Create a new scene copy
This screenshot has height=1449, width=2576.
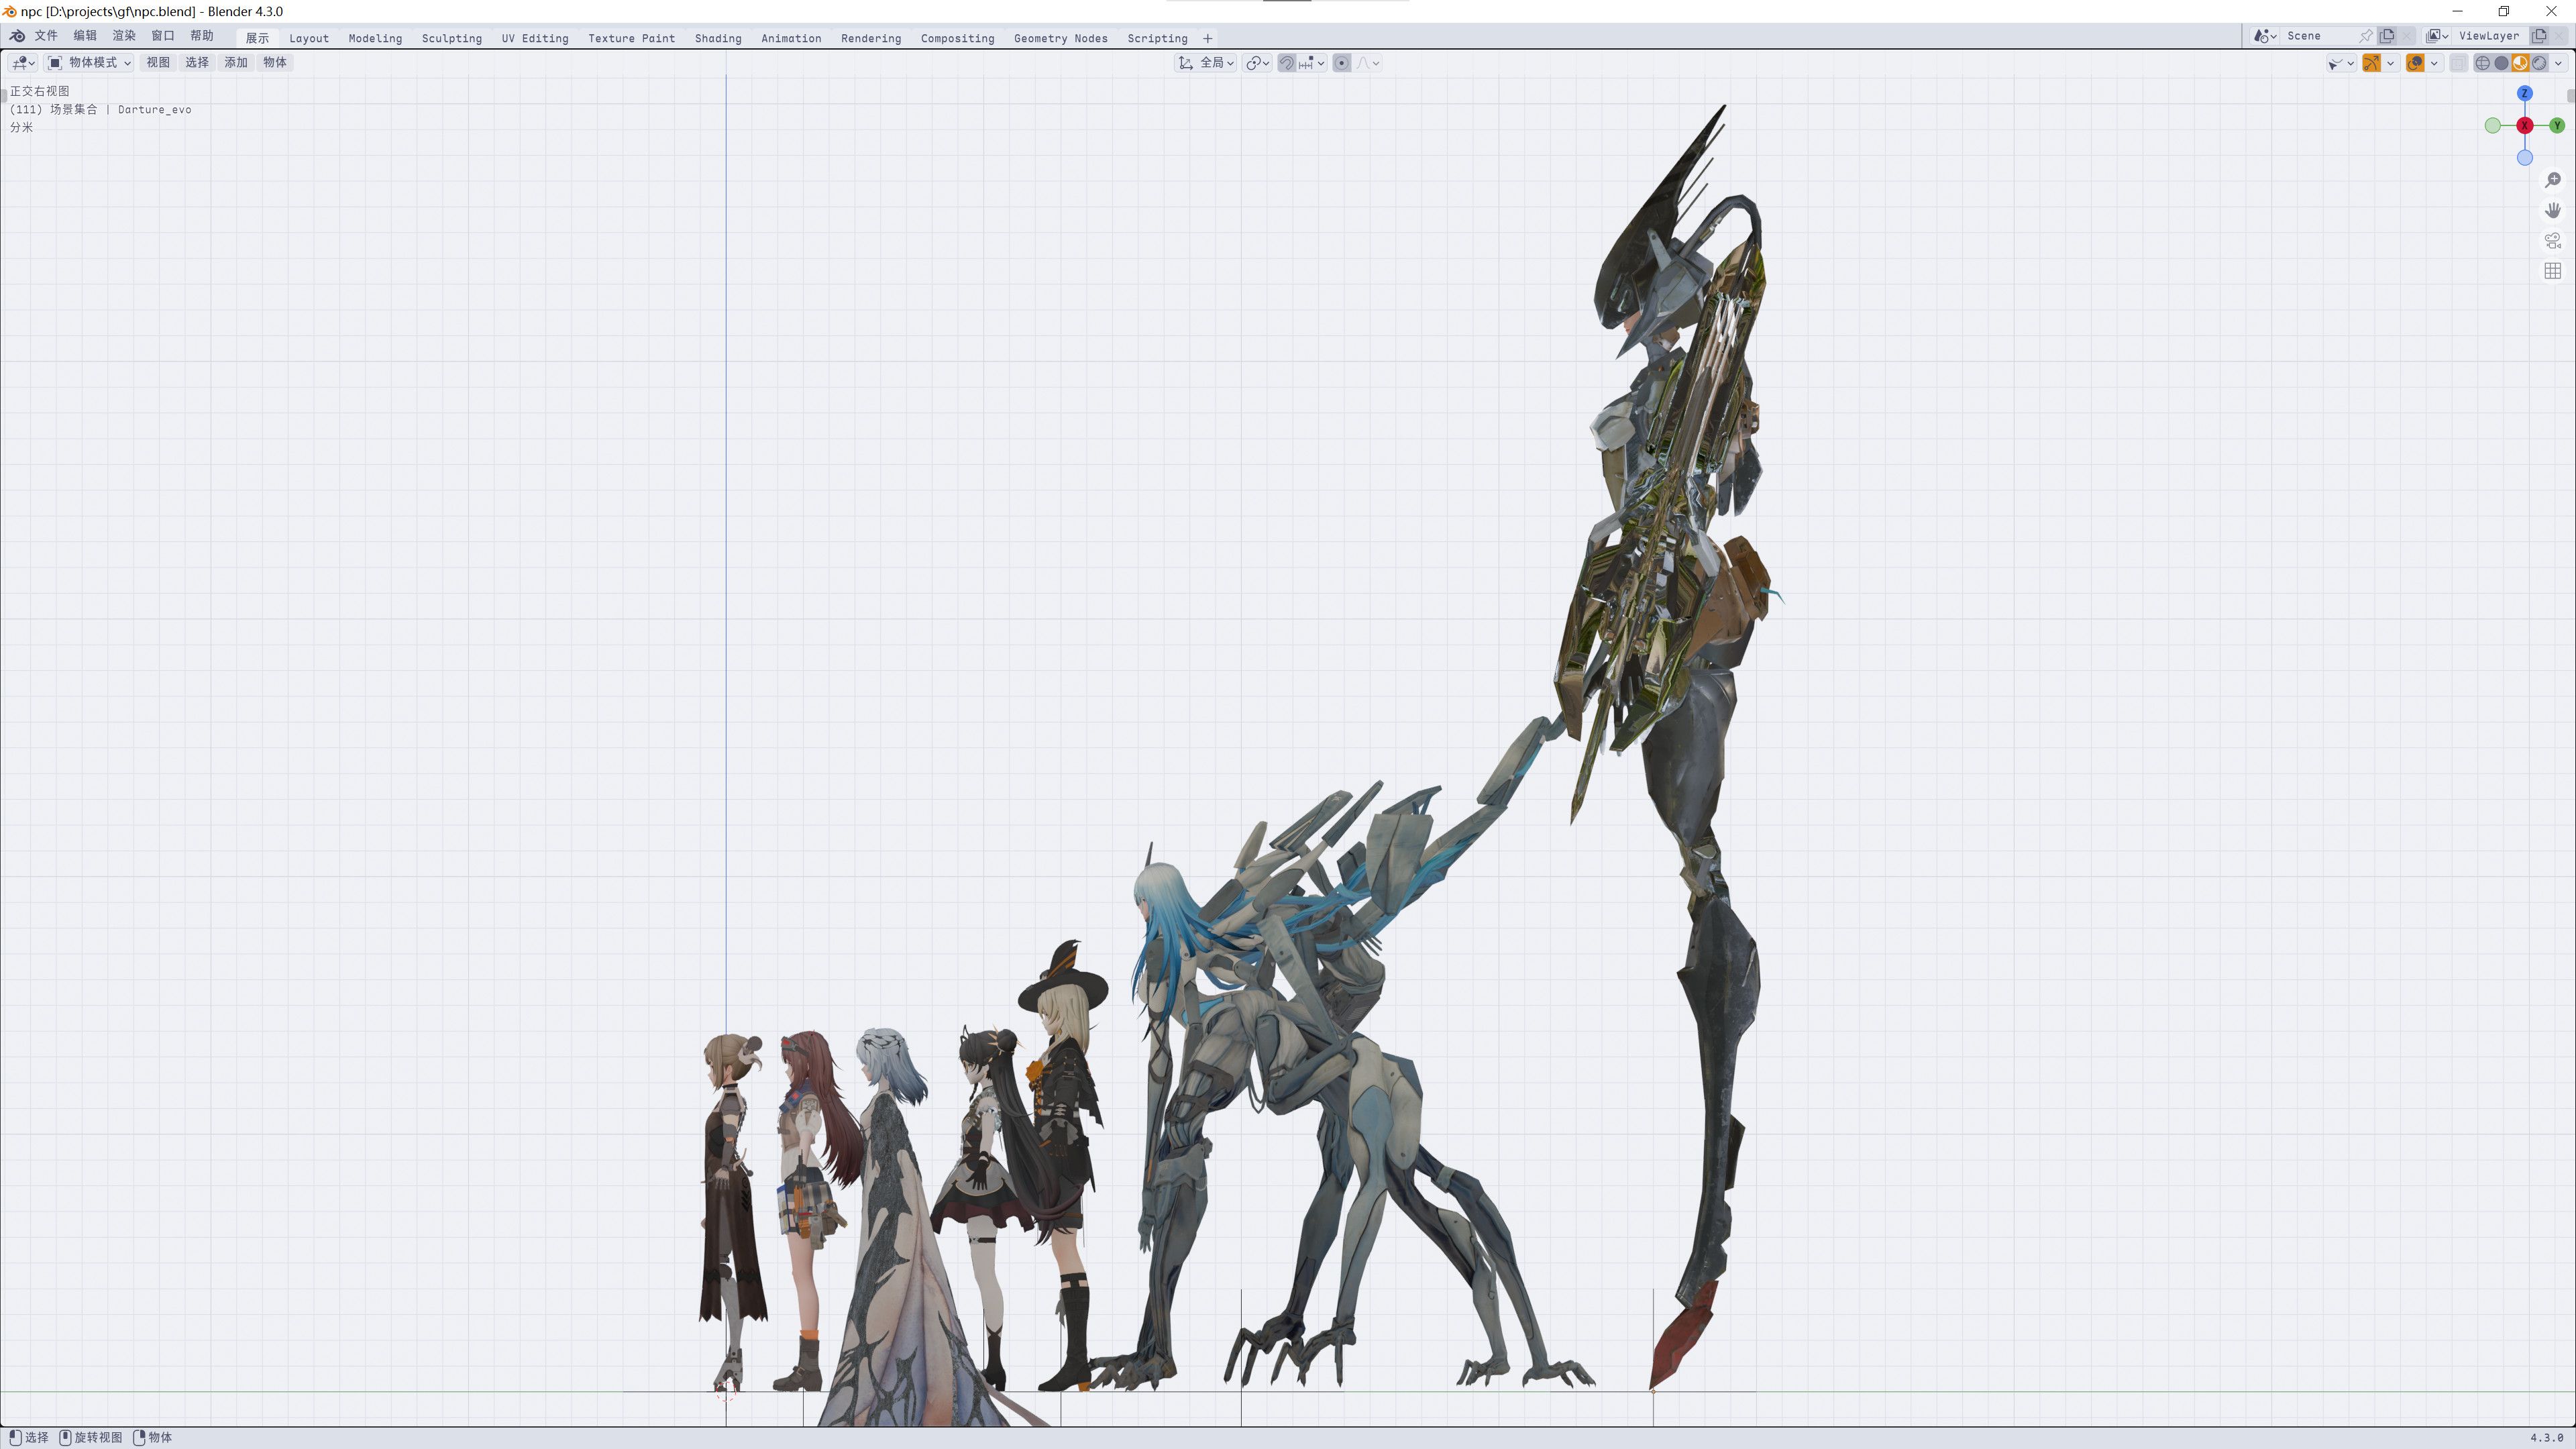[2387, 36]
